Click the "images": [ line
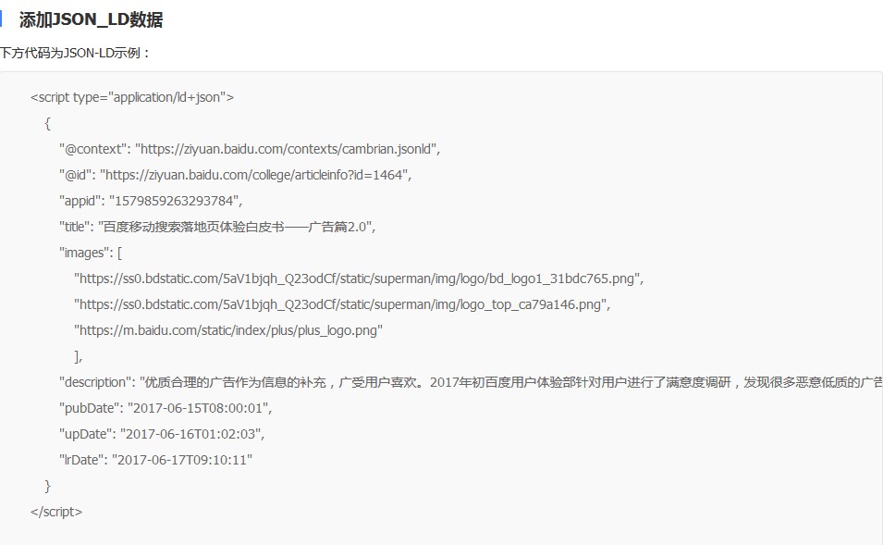This screenshot has width=883, height=545. pyautogui.click(x=91, y=253)
